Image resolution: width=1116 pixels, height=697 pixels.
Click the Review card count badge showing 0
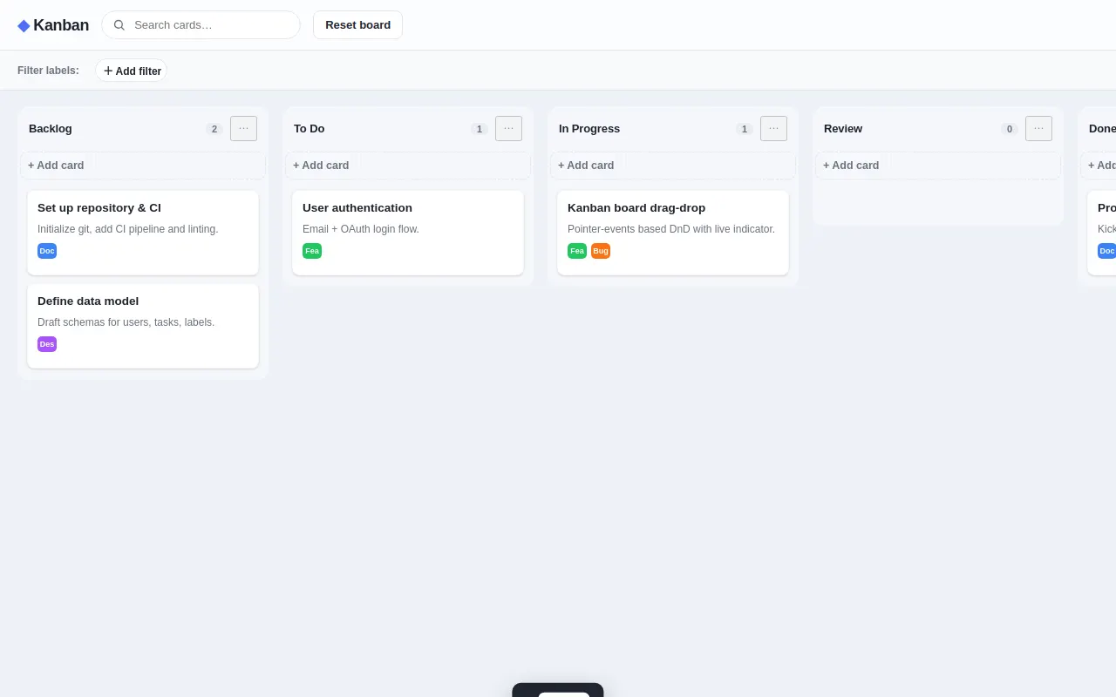point(1010,129)
